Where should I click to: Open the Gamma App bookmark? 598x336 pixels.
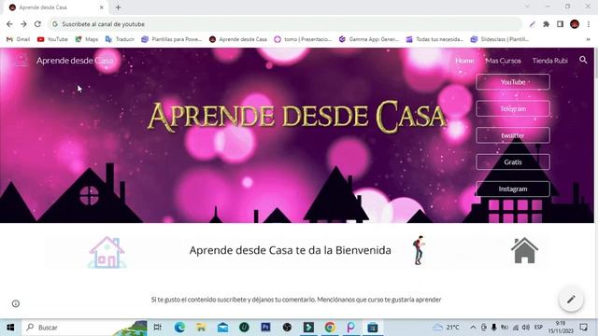point(369,39)
